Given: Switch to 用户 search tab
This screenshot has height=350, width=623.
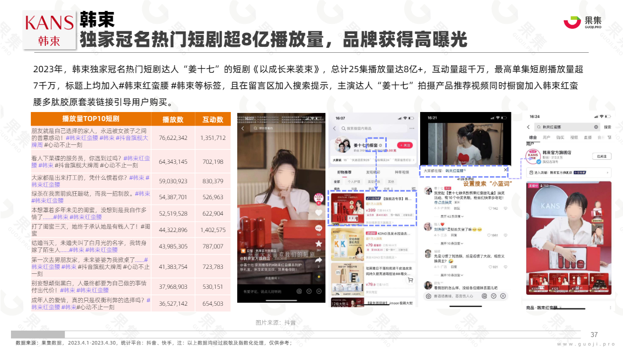Looking at the screenshot, I should 547,137.
